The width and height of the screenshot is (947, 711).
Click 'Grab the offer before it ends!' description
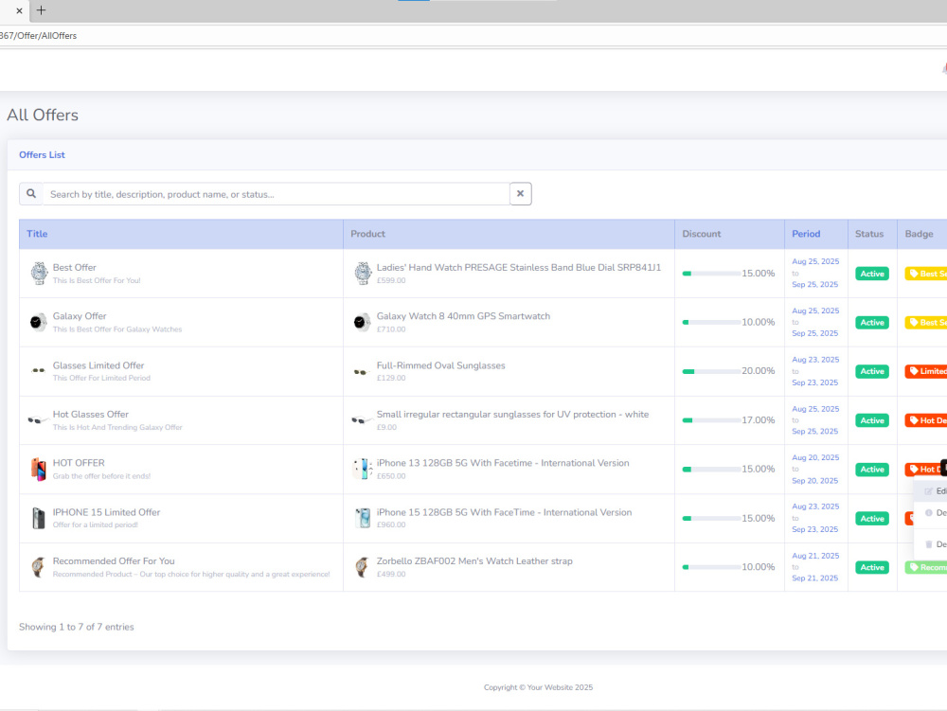[101, 476]
